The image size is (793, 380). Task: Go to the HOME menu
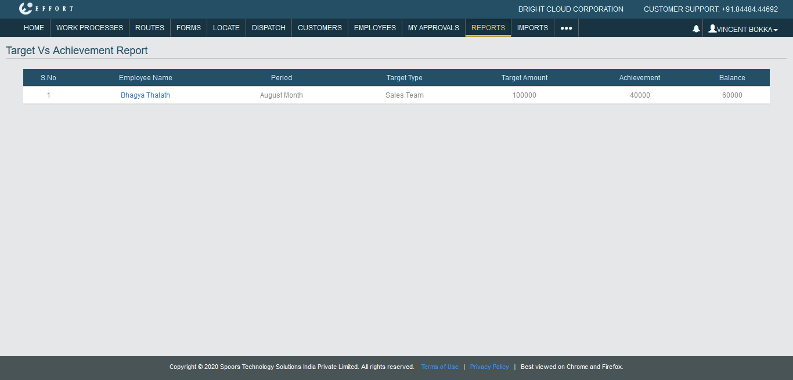[34, 28]
